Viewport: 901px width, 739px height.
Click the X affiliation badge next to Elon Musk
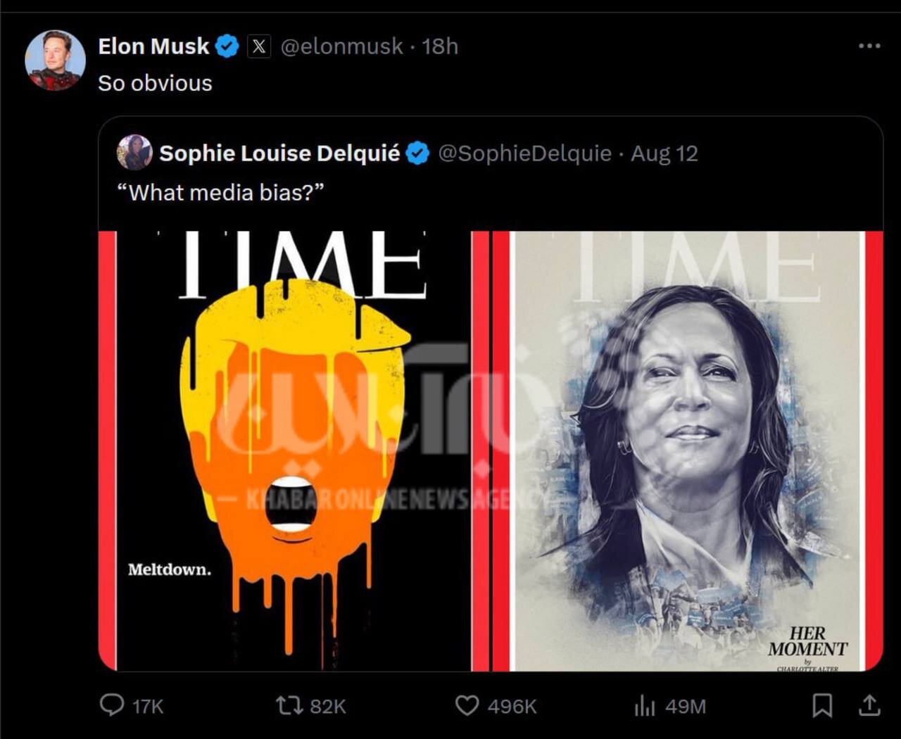coord(259,46)
